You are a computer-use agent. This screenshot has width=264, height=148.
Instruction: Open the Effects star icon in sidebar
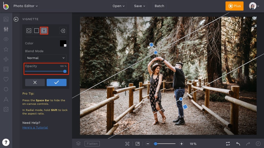6,49
